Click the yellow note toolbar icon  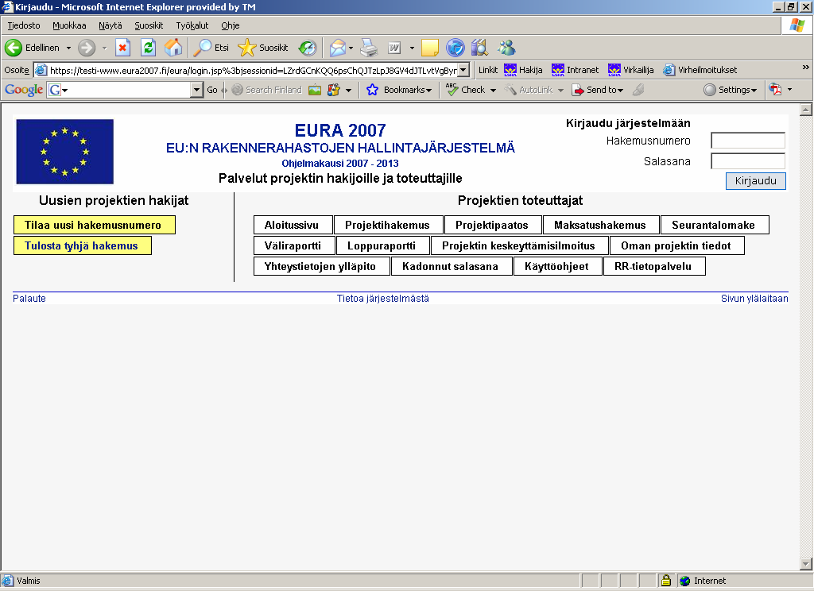(430, 48)
